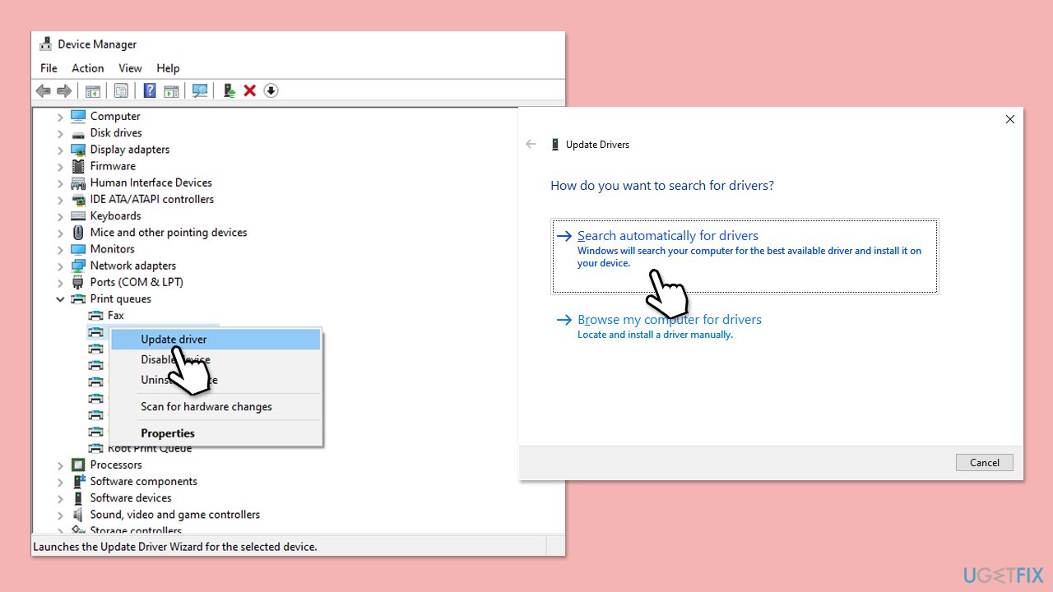Collapse the Print queues node
This screenshot has height=592, width=1053.
coord(60,299)
